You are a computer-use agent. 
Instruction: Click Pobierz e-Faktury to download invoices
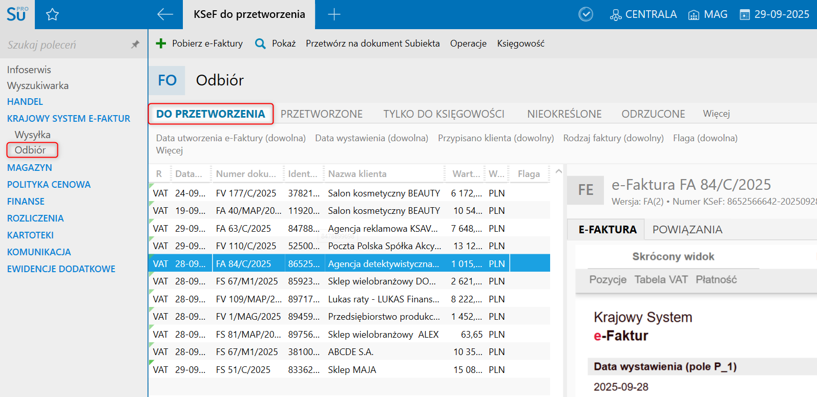(199, 43)
